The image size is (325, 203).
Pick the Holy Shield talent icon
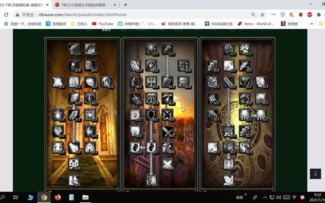coord(151,147)
